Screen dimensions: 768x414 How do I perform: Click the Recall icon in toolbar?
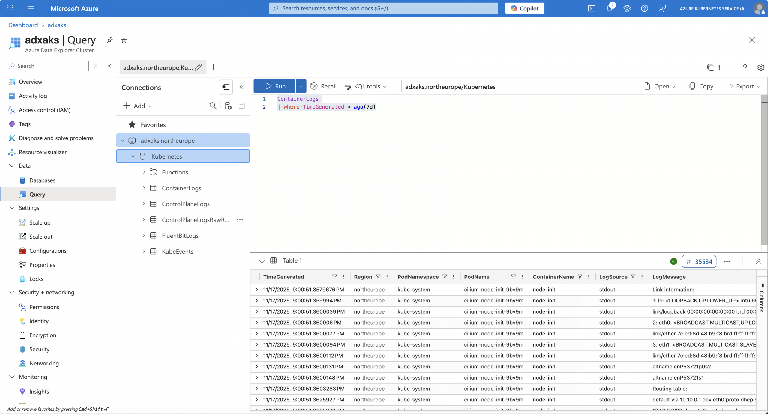pos(314,86)
